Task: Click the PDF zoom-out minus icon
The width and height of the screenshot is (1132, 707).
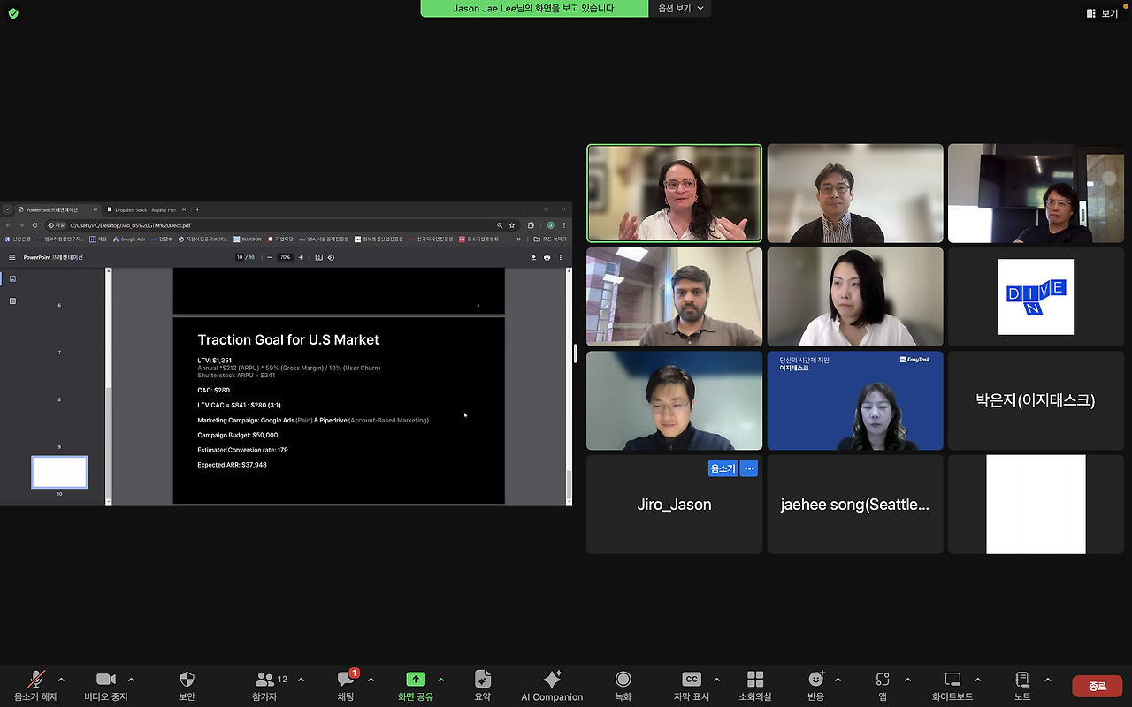Action: tap(269, 257)
